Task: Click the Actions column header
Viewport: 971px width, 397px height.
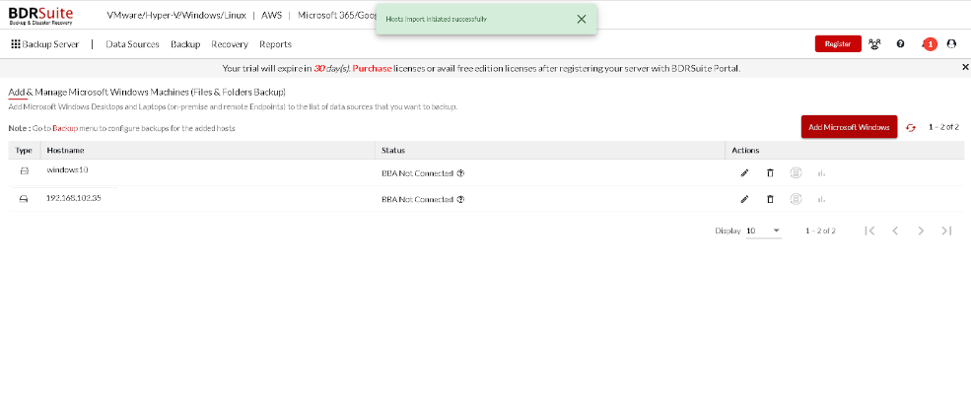Action: [745, 151]
